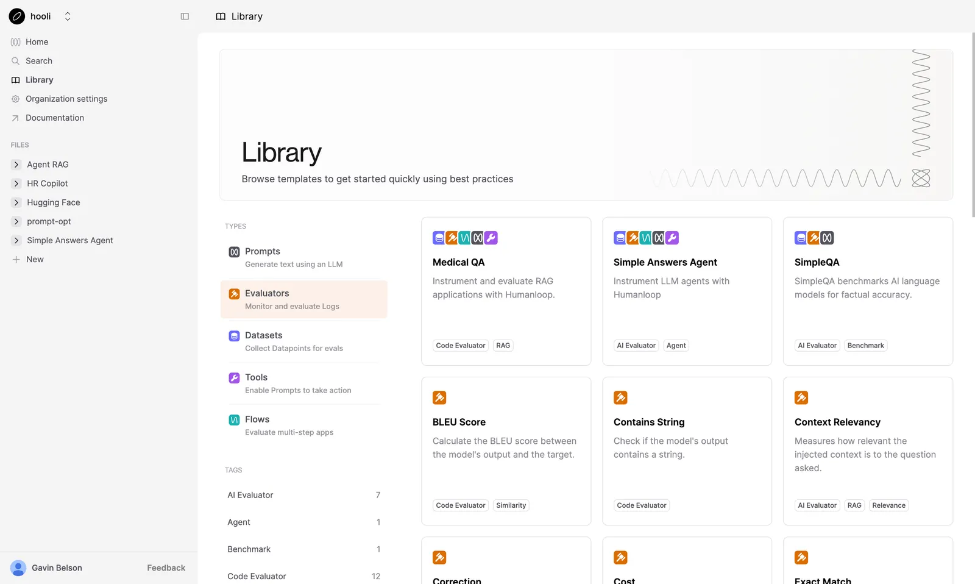This screenshot has width=975, height=584.
Task: Click the Similarity tag on BLEU Score card
Action: 511,505
